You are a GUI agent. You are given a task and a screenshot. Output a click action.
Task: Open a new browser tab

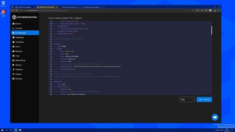[x=104, y=7]
